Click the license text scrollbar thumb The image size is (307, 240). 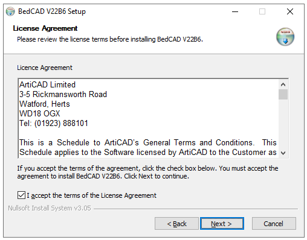283,94
